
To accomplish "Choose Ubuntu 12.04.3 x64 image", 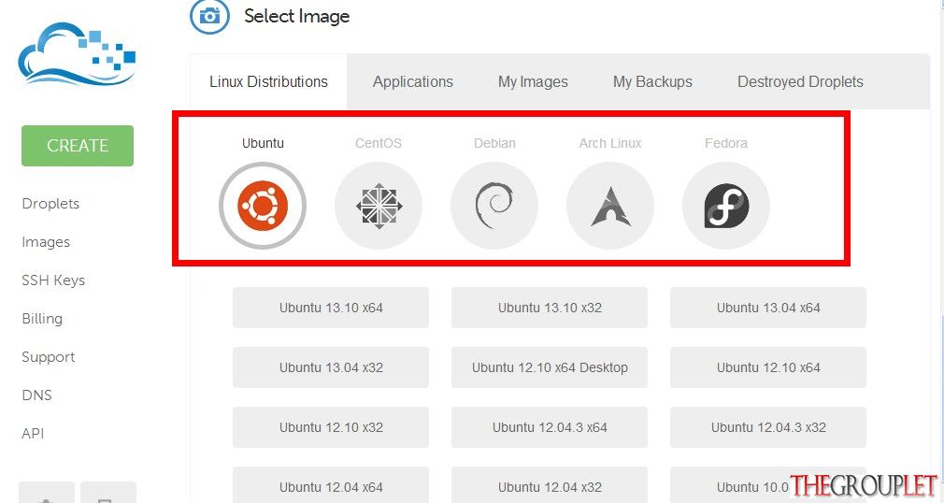I will (x=550, y=427).
